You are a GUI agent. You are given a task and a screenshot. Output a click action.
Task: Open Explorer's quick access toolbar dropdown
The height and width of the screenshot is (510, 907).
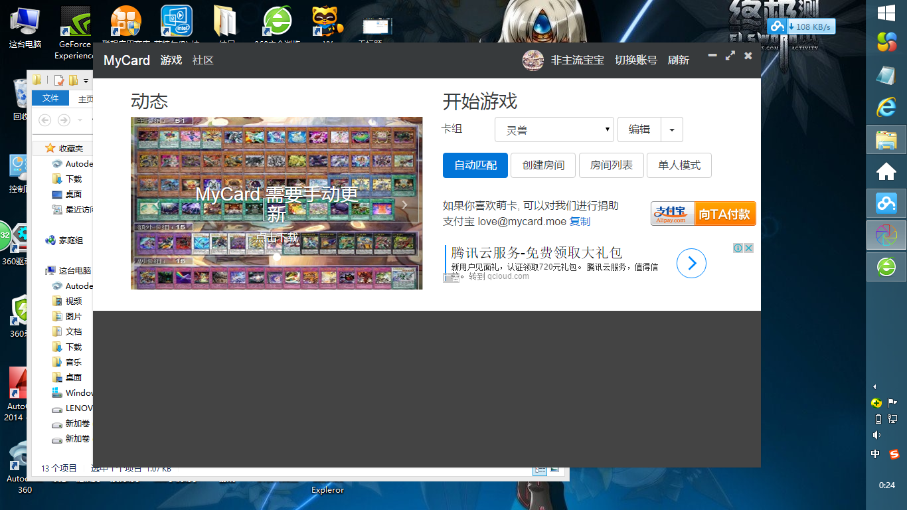(86, 81)
